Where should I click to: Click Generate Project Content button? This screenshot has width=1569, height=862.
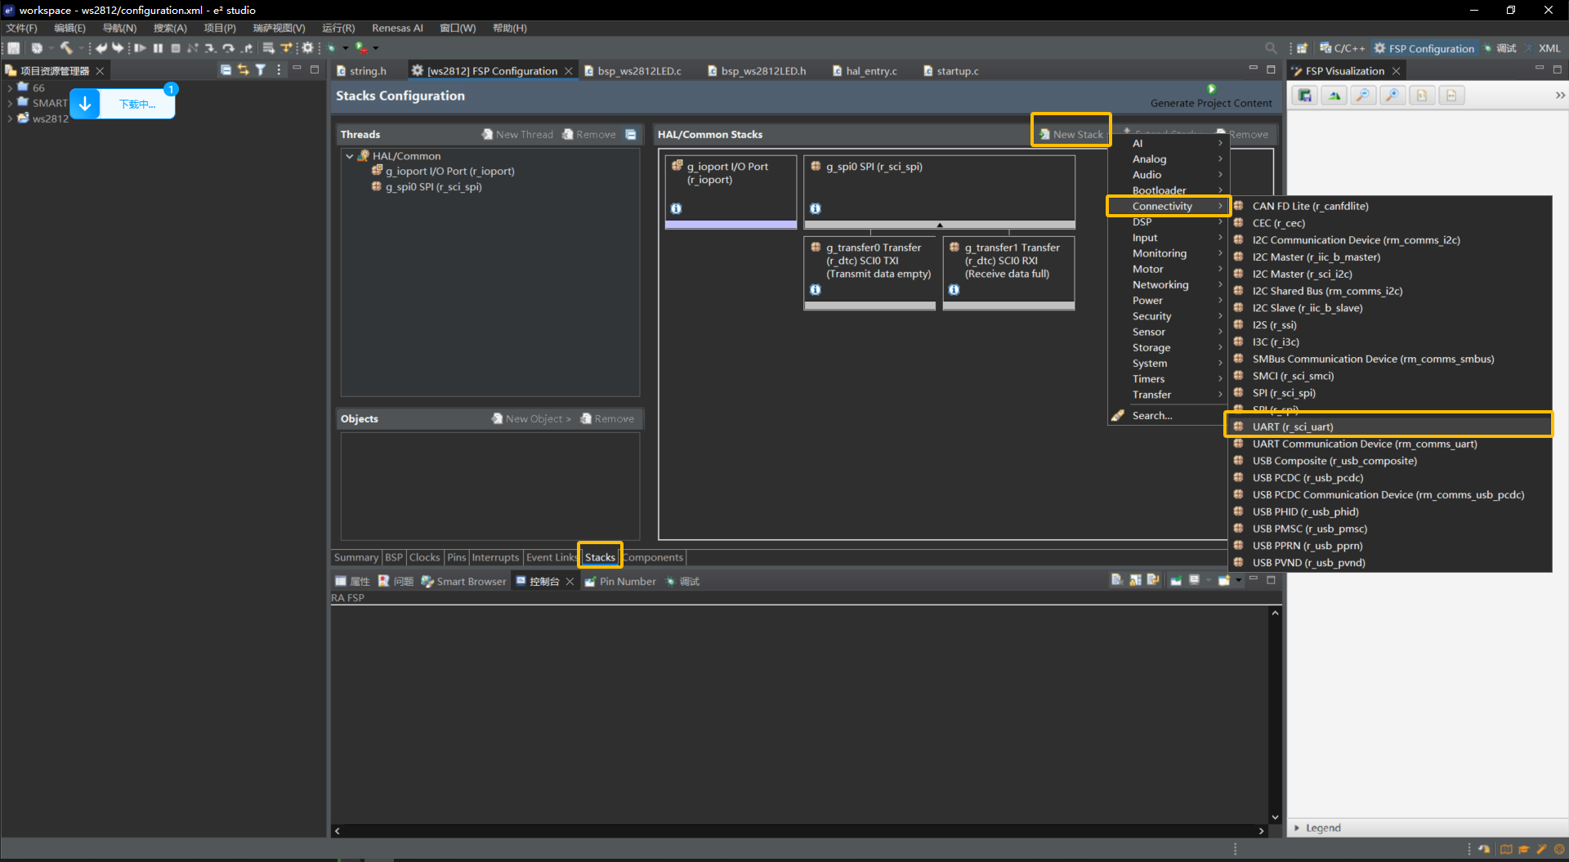(x=1211, y=96)
